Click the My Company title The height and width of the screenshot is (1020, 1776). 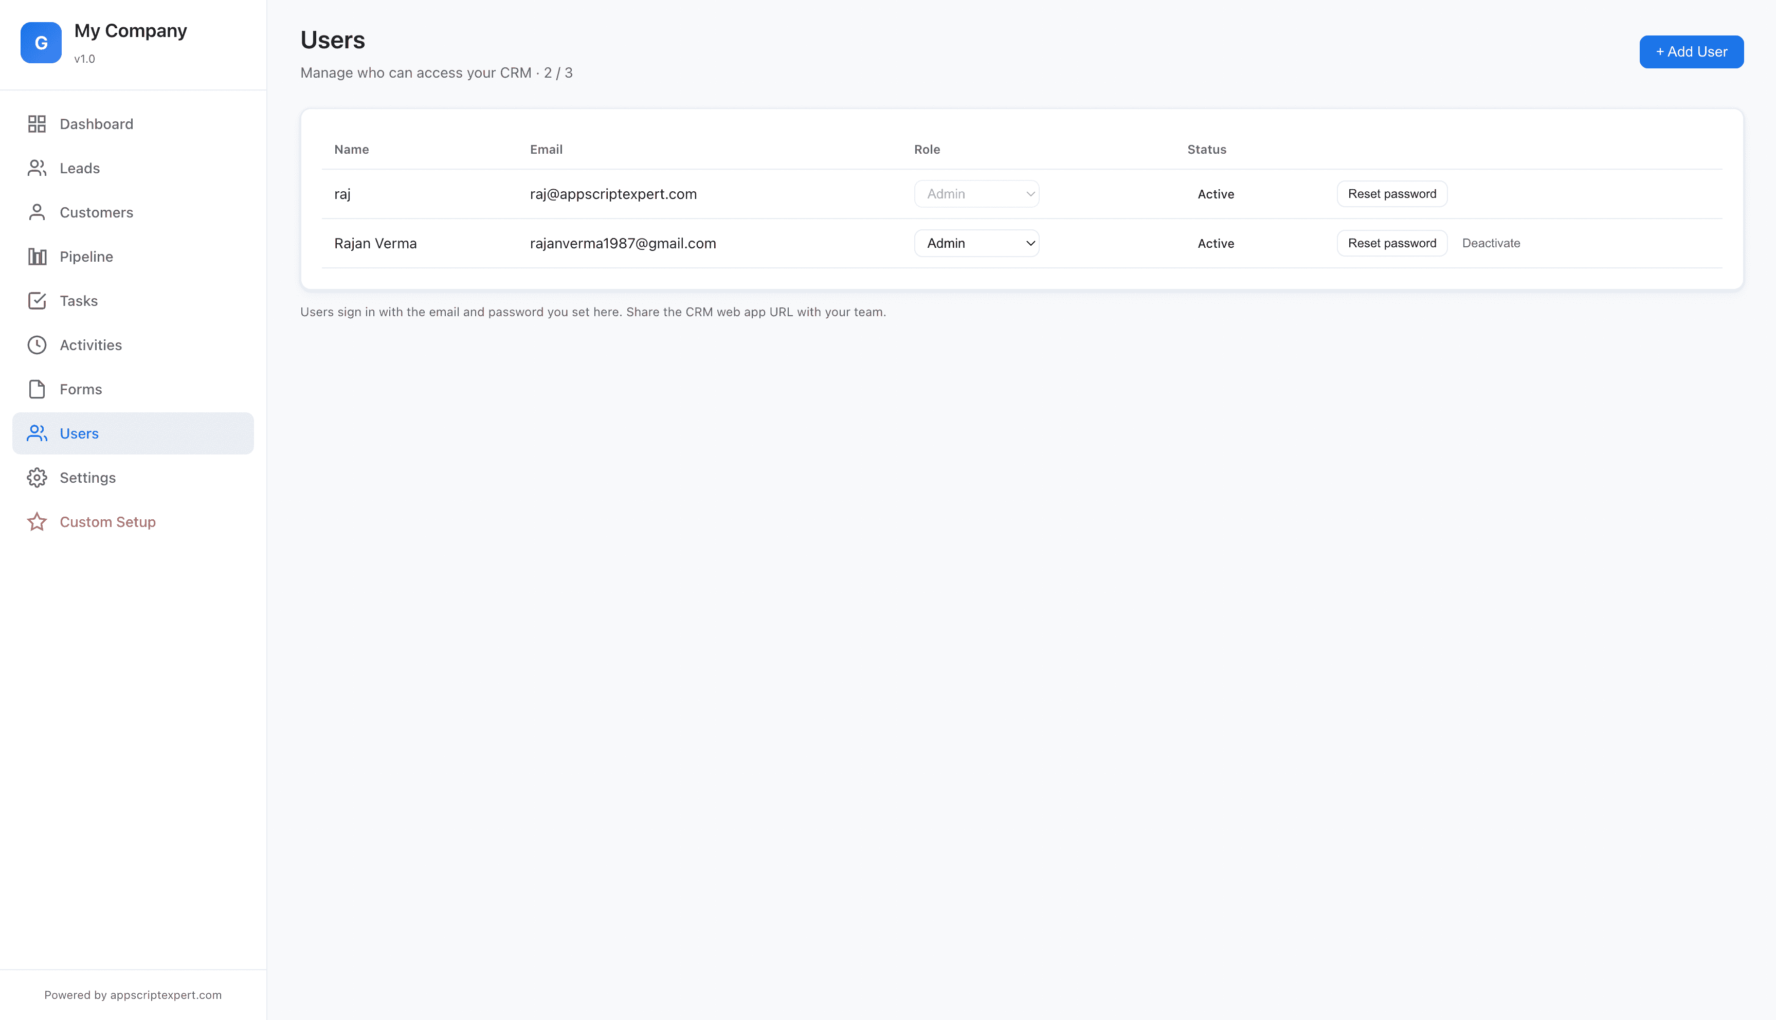click(130, 31)
